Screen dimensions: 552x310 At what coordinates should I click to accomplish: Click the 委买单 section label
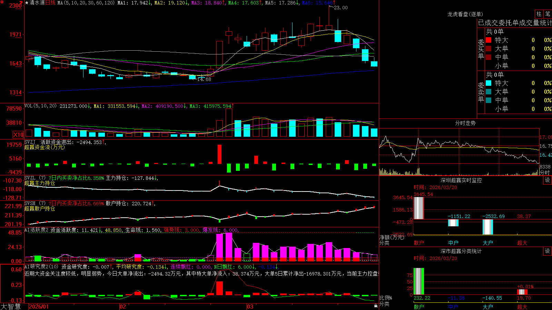click(481, 49)
